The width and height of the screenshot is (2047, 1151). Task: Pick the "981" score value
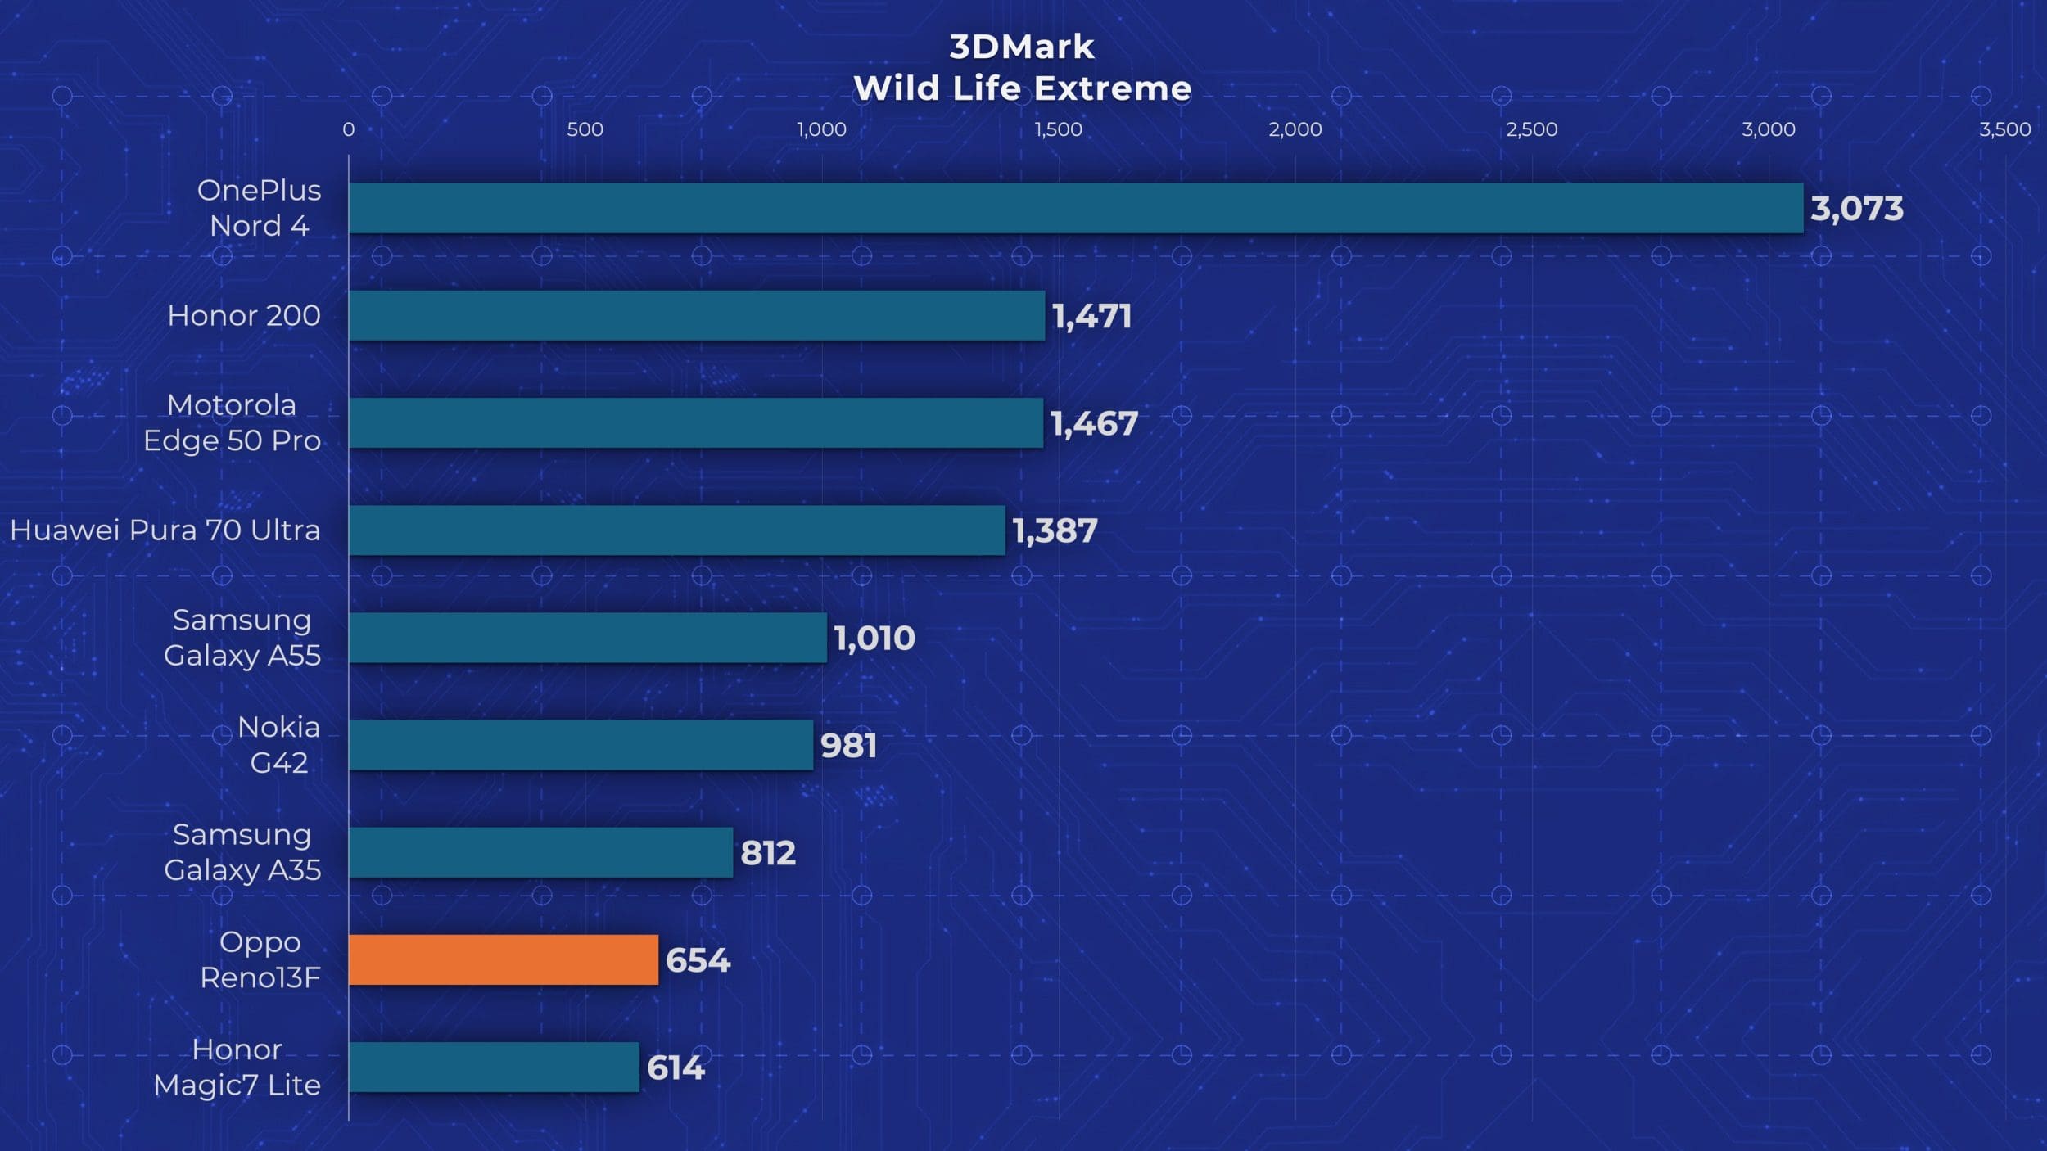pyautogui.click(x=848, y=745)
